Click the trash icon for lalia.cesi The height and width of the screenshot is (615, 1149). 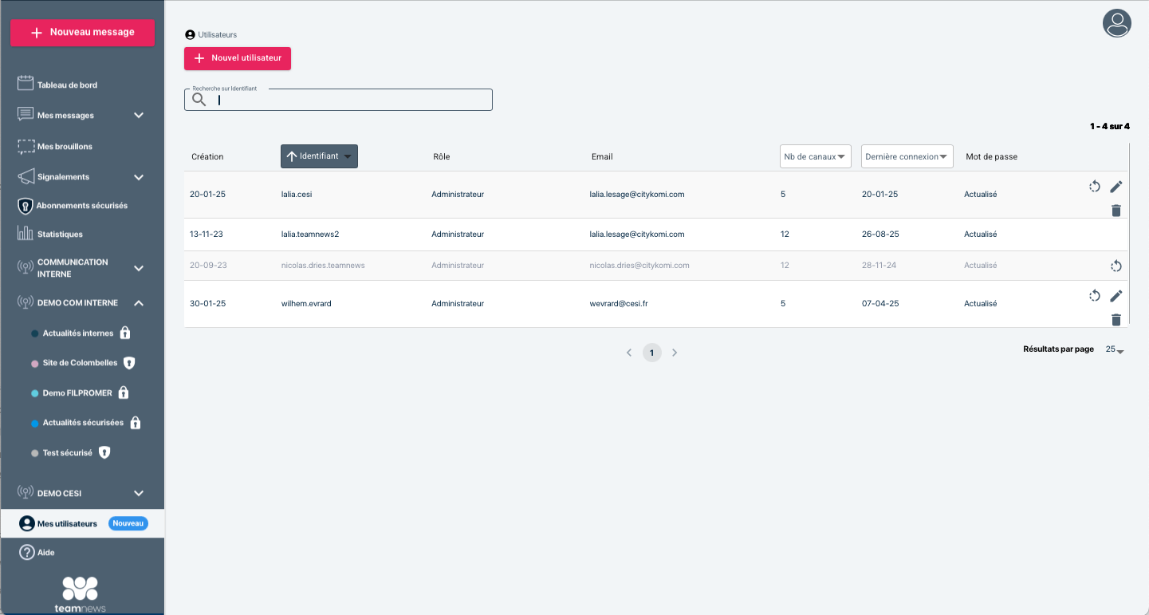click(x=1116, y=211)
